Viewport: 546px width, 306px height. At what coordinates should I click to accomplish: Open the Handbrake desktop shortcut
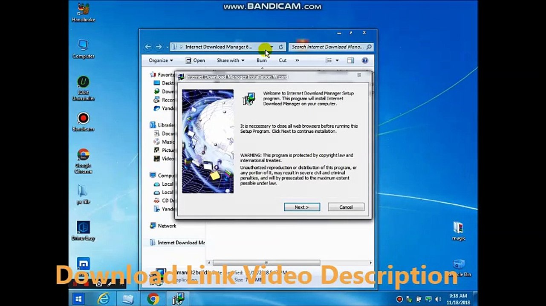[83, 13]
